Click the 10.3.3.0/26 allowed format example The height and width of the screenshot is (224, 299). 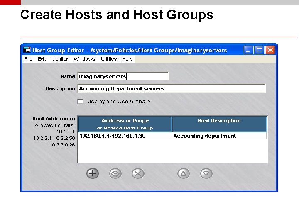coord(62,145)
